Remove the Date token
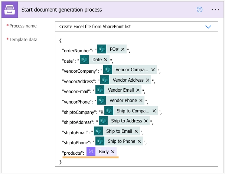This screenshot has height=174, width=225. (x=106, y=60)
